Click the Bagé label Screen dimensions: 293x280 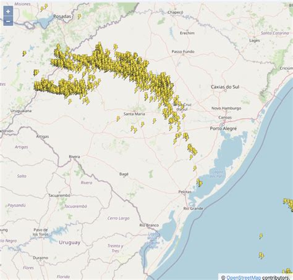[x=124, y=174]
